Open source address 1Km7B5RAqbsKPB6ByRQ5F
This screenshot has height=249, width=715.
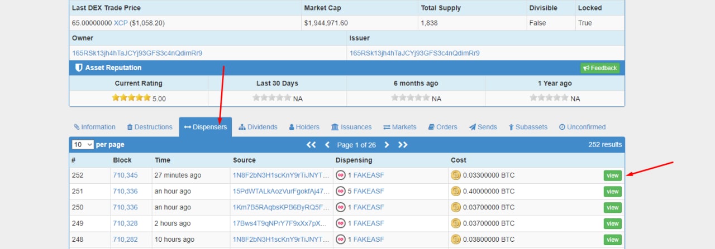(x=281, y=207)
